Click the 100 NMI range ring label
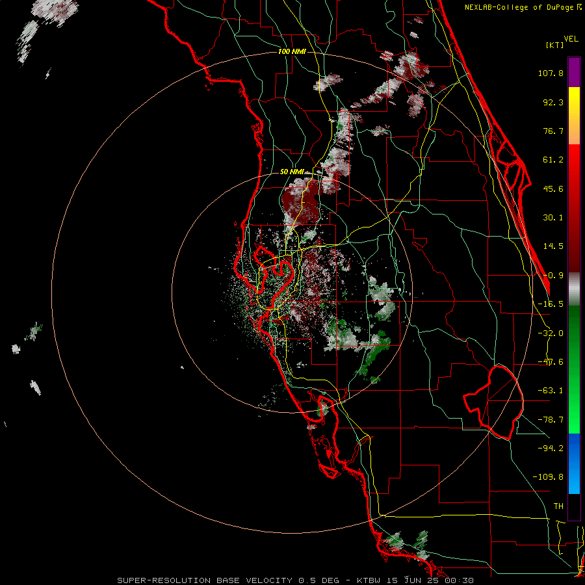 [x=292, y=51]
